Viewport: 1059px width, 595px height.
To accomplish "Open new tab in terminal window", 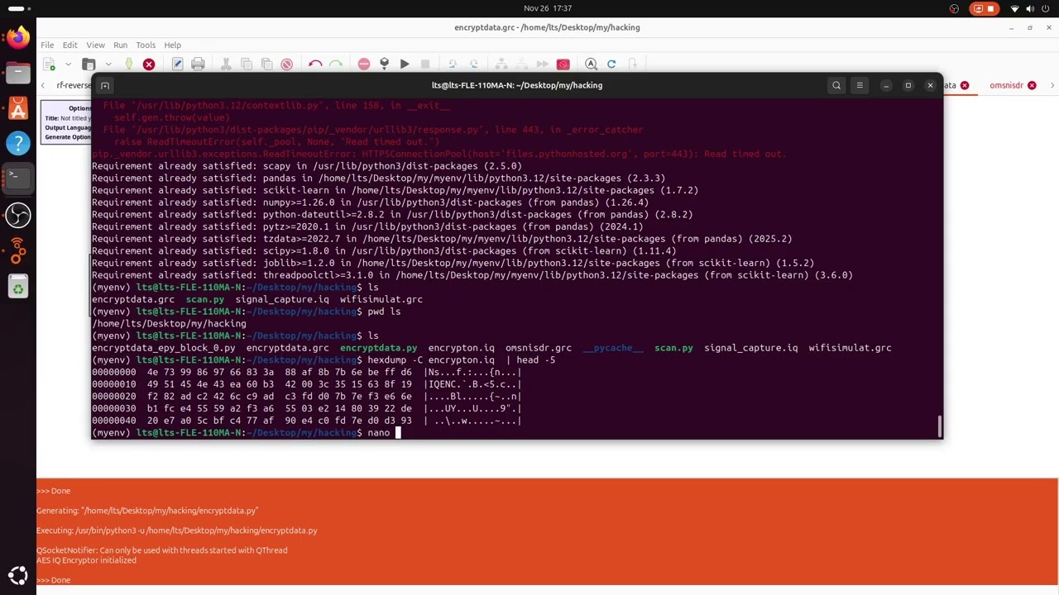I will click(x=105, y=85).
